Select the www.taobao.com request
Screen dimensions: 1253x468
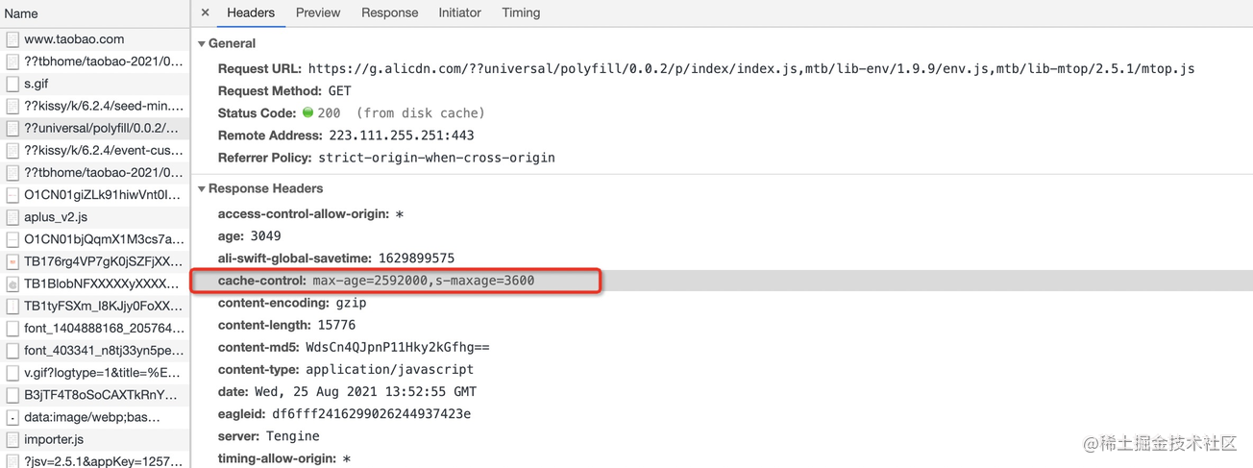[74, 39]
